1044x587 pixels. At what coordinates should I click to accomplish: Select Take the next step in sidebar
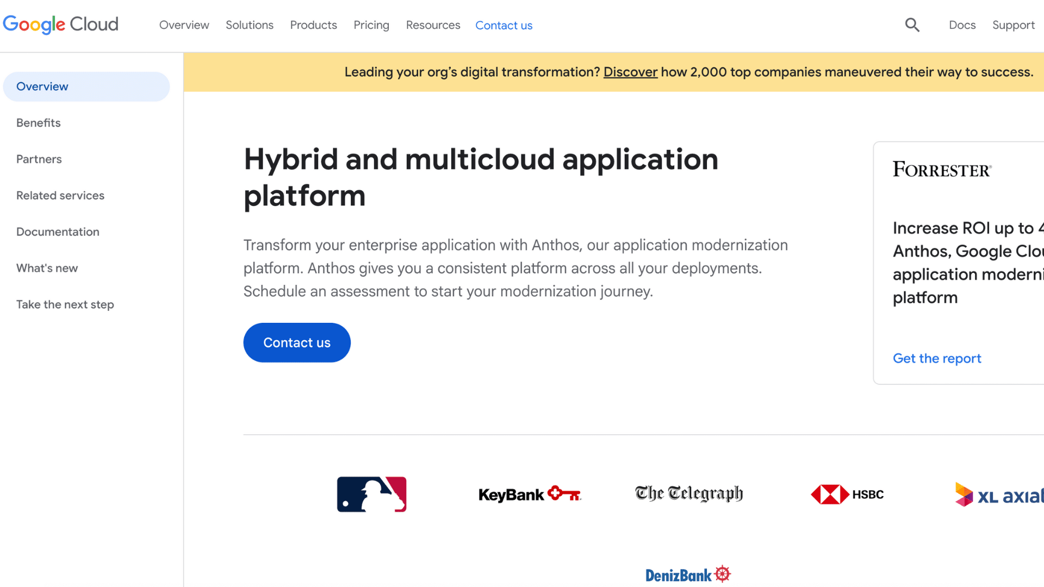click(x=65, y=304)
